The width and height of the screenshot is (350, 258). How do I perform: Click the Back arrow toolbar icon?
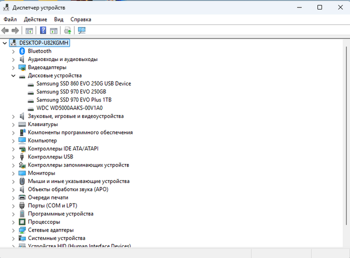(5, 30)
